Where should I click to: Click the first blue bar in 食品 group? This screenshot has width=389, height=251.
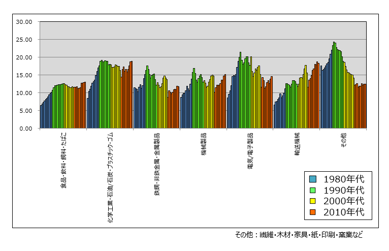tap(41, 117)
